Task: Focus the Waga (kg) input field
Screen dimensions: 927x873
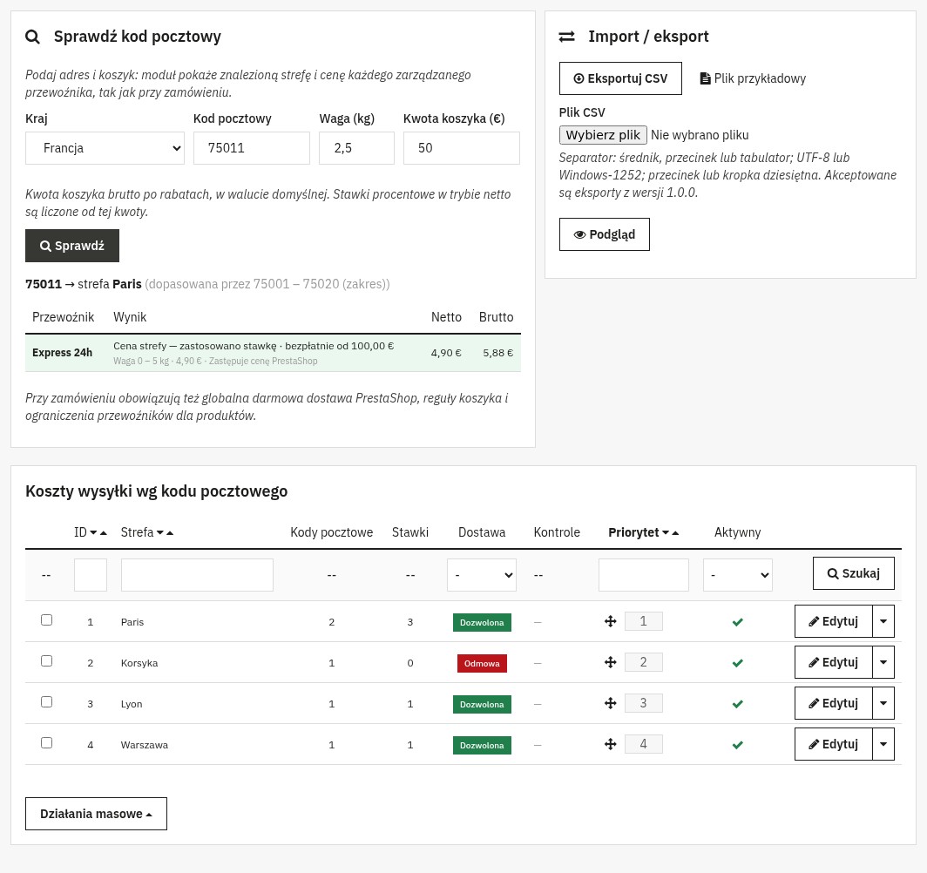Action: (356, 148)
